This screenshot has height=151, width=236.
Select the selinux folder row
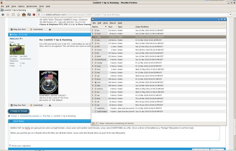pos(159,89)
